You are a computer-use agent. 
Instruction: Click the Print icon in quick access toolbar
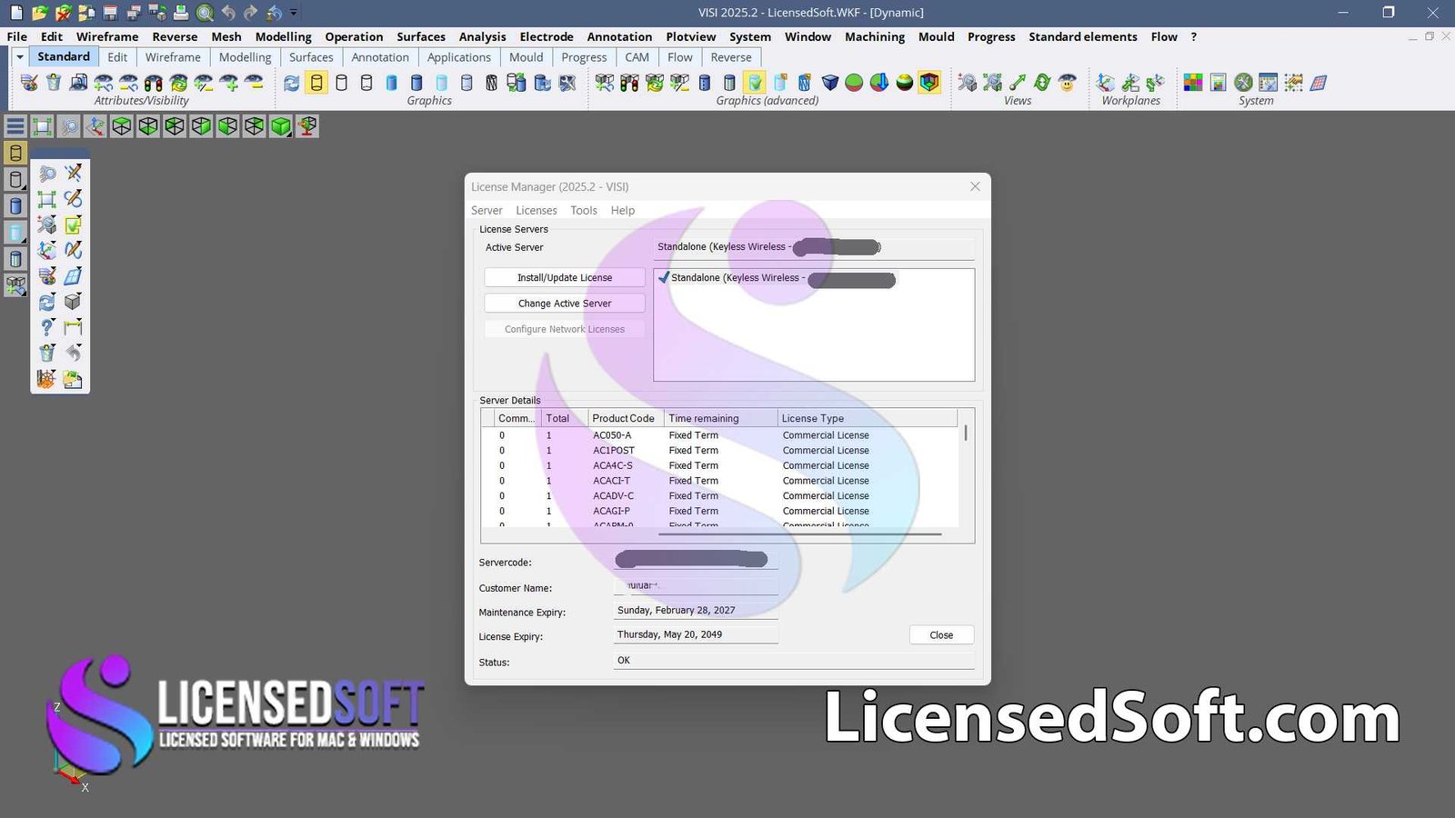click(181, 13)
